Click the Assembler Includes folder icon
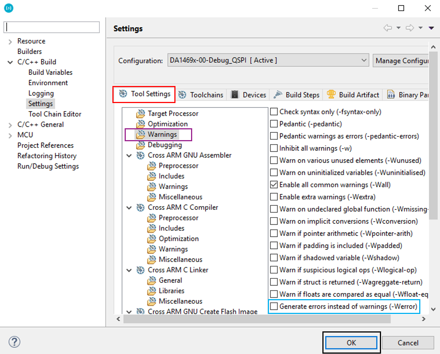Screen dimensions: 440x354 tap(151, 176)
